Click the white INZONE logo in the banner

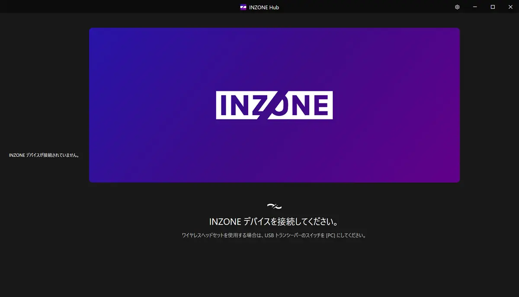274,105
